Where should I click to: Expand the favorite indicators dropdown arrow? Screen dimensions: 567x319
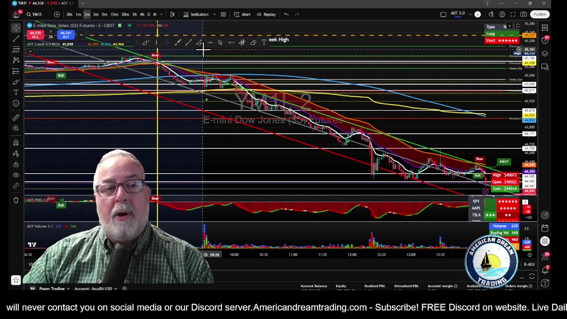click(x=214, y=14)
